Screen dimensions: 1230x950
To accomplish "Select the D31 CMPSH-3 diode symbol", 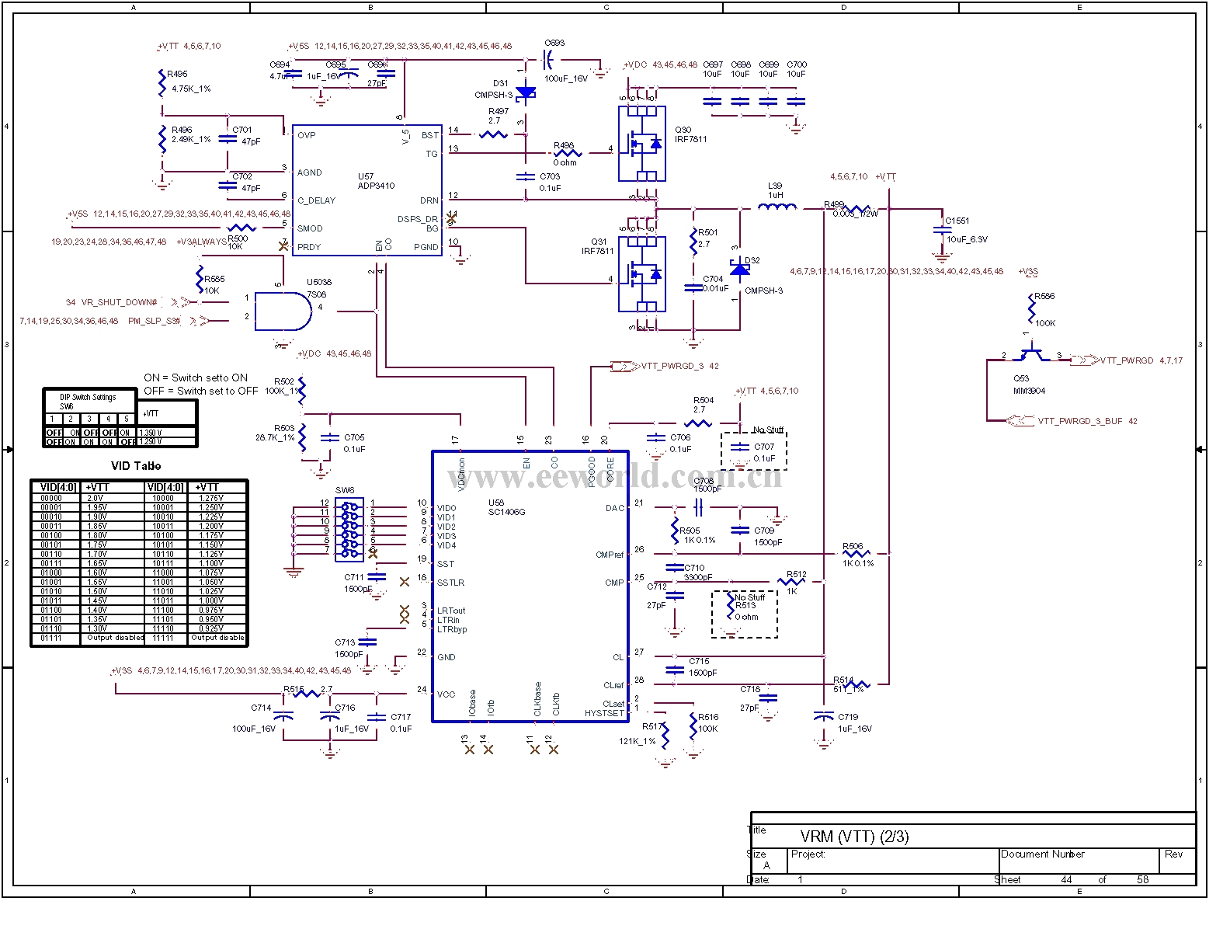I will pyautogui.click(x=526, y=94).
